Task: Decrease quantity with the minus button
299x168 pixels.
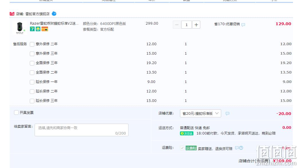Action: pyautogui.click(x=177, y=25)
